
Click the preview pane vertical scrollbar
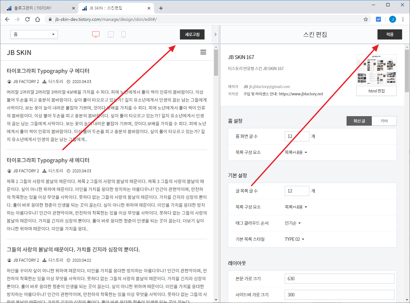coord(216,62)
